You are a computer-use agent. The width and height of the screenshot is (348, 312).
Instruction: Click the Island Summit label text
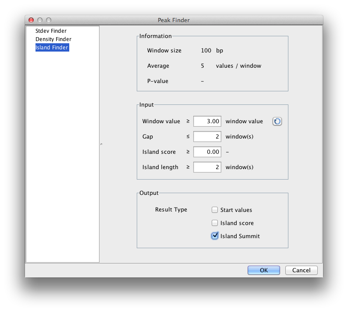click(240, 236)
